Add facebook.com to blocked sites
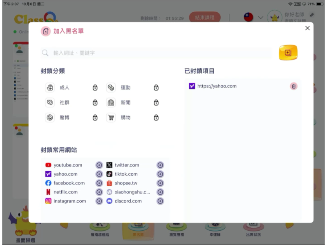Viewport: 327px width, 245px height. (x=99, y=183)
